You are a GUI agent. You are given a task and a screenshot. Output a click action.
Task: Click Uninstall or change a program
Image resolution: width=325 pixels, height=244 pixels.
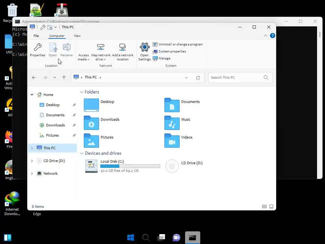178,44
